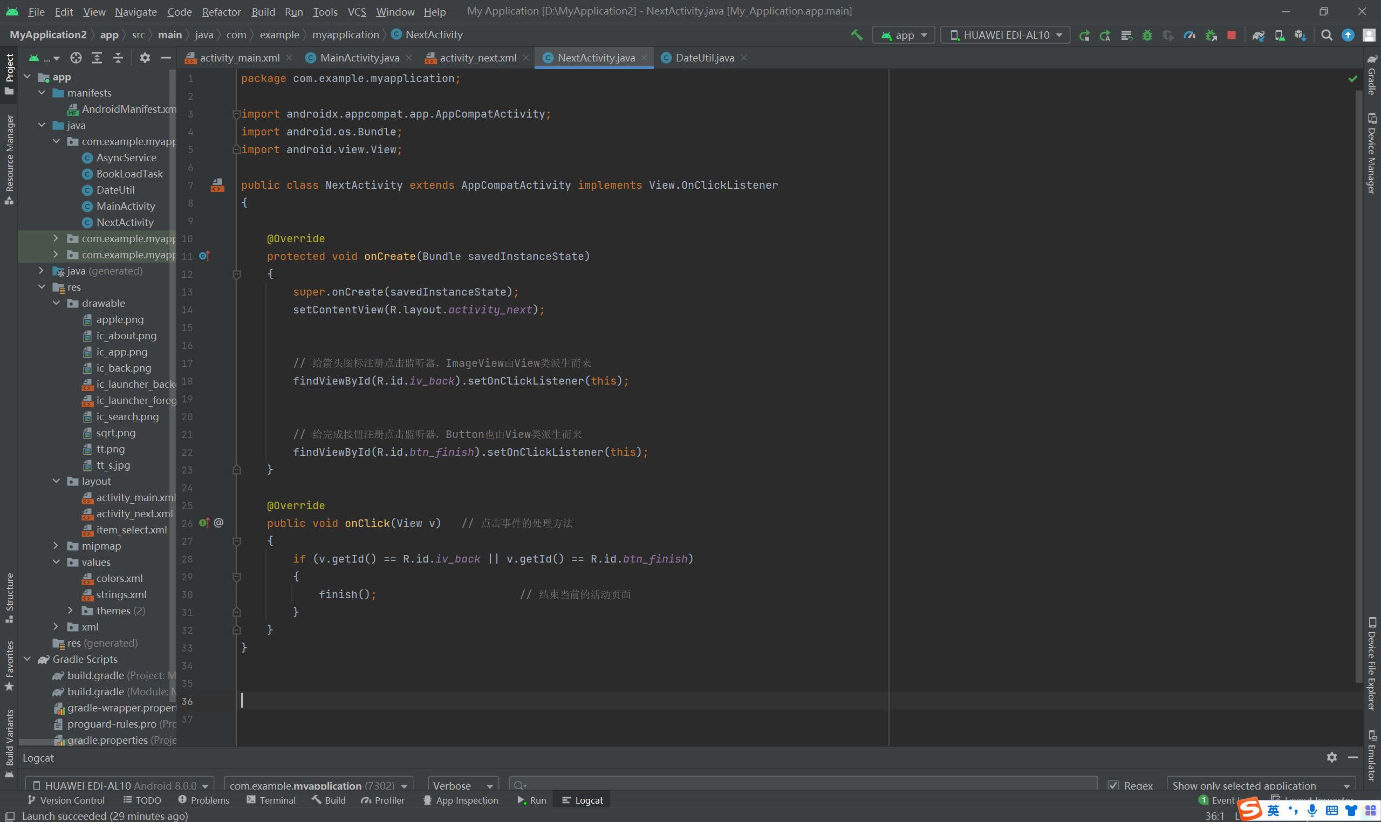Open Logcat panel settings gear
Image resolution: width=1381 pixels, height=822 pixels.
(1332, 757)
